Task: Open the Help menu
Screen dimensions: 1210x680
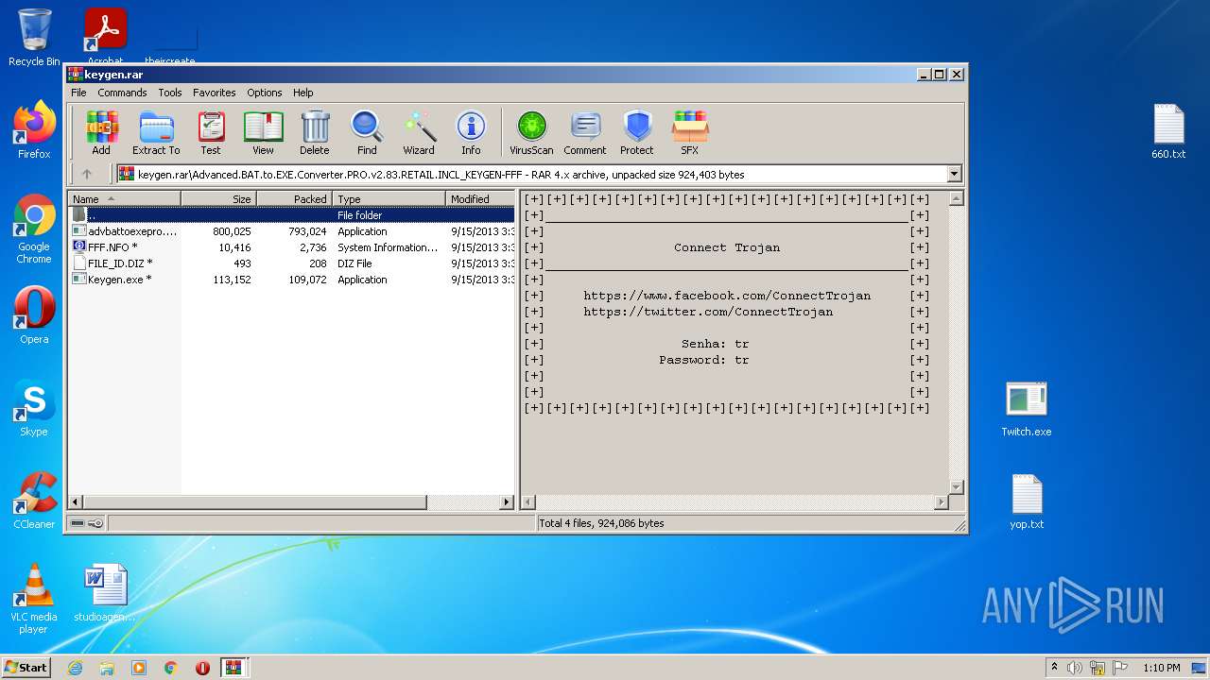Action: pos(302,93)
